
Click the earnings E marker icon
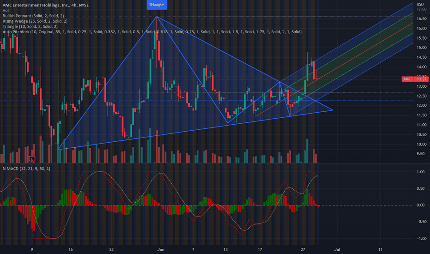(32, 159)
